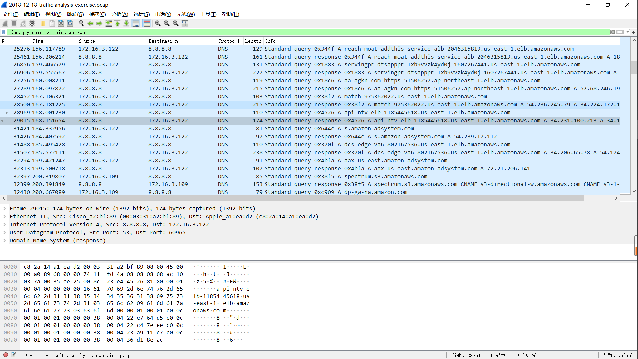Click the save capture file icon
The height and width of the screenshot is (359, 638).
click(x=52, y=23)
